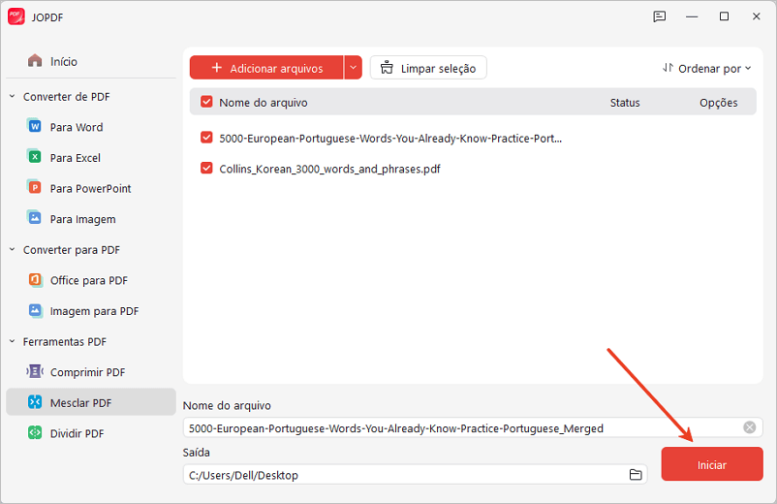Maximize the JOPDF window
This screenshot has width=777, height=504.
(724, 16)
